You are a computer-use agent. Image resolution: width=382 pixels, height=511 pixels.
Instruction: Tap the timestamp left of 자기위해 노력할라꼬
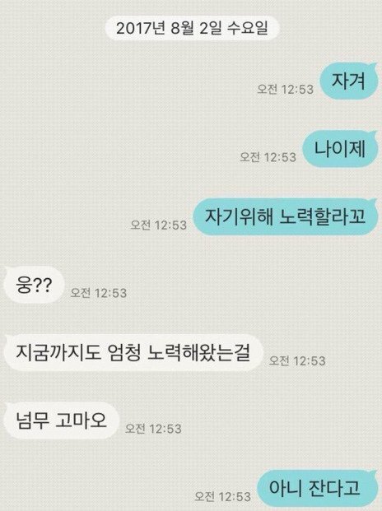pos(159,225)
